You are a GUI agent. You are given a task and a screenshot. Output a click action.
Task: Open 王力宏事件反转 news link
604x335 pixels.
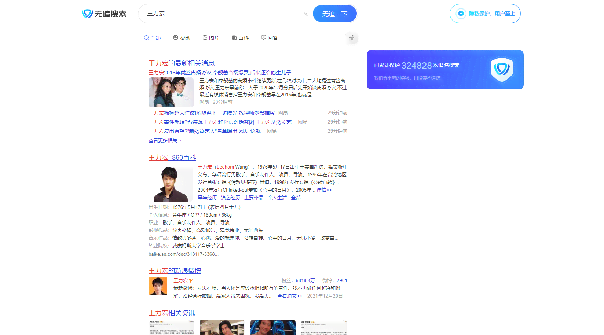tap(221, 122)
